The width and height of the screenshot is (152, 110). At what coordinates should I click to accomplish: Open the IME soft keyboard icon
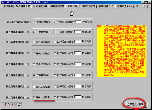pyautogui.click(x=16, y=105)
